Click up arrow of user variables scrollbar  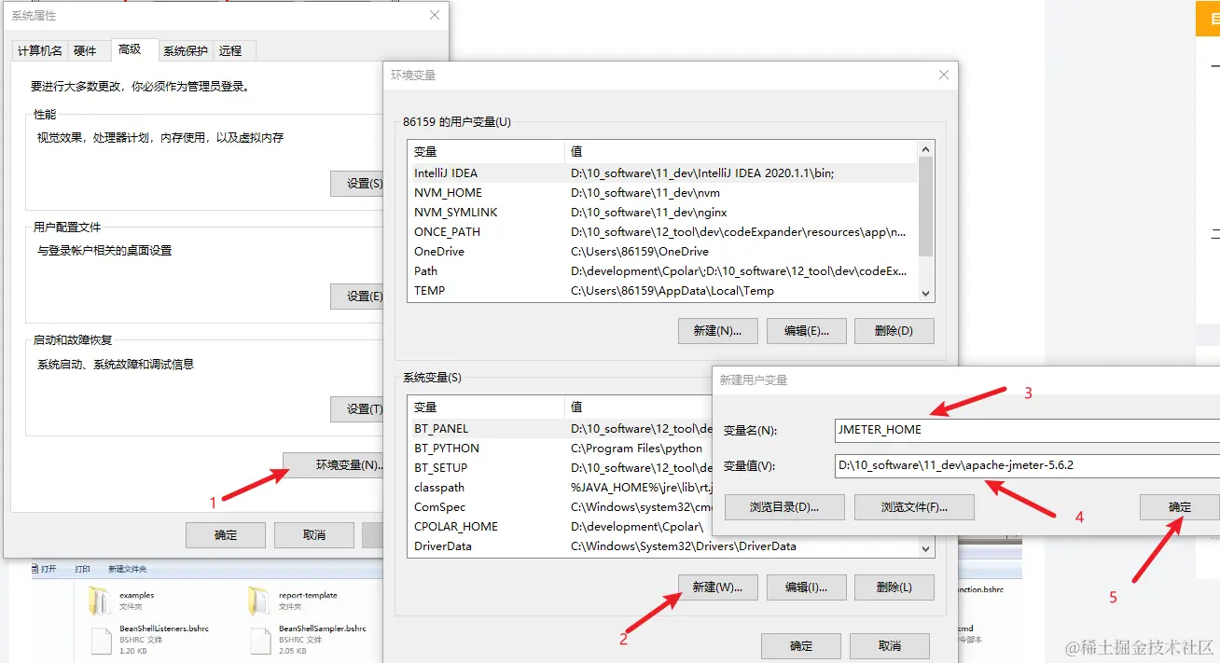point(925,149)
